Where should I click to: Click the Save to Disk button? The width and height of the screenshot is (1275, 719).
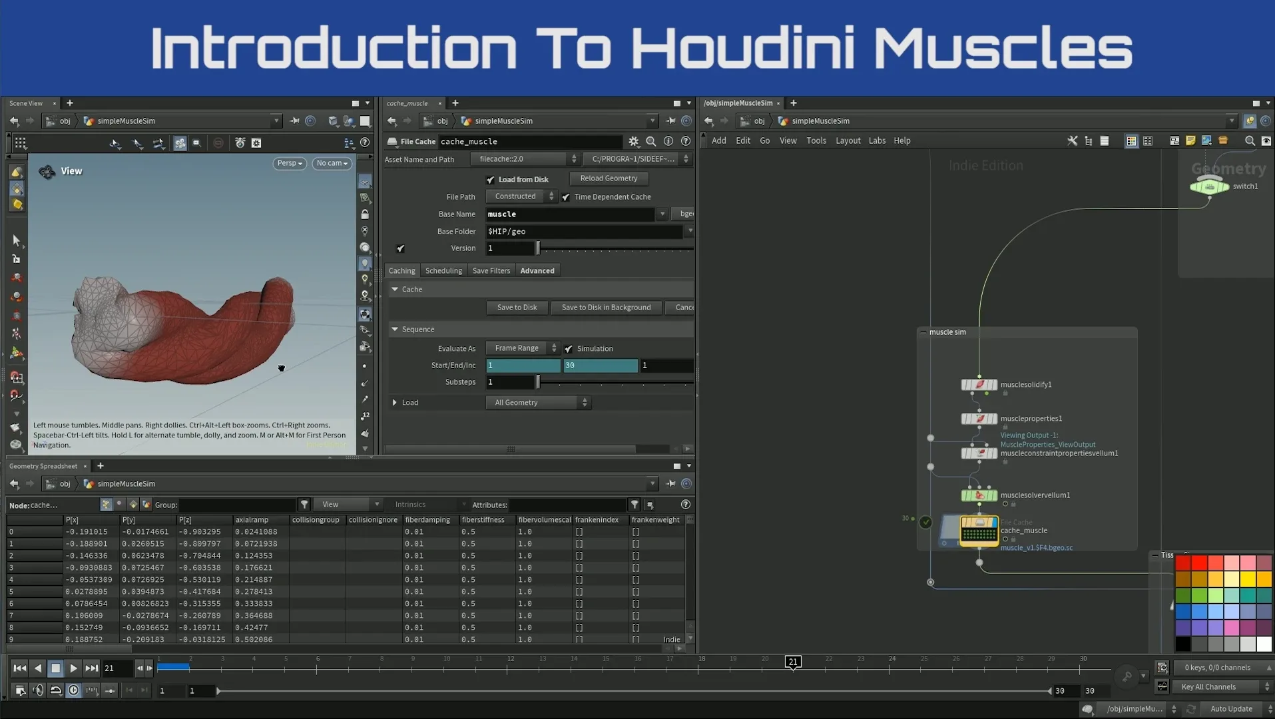[517, 307]
